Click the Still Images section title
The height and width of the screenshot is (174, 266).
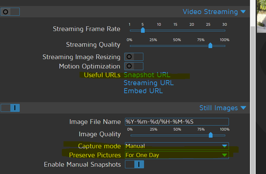click(x=219, y=108)
